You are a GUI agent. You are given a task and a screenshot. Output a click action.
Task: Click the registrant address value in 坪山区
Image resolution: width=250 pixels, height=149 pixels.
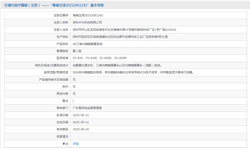[x=124, y=30]
